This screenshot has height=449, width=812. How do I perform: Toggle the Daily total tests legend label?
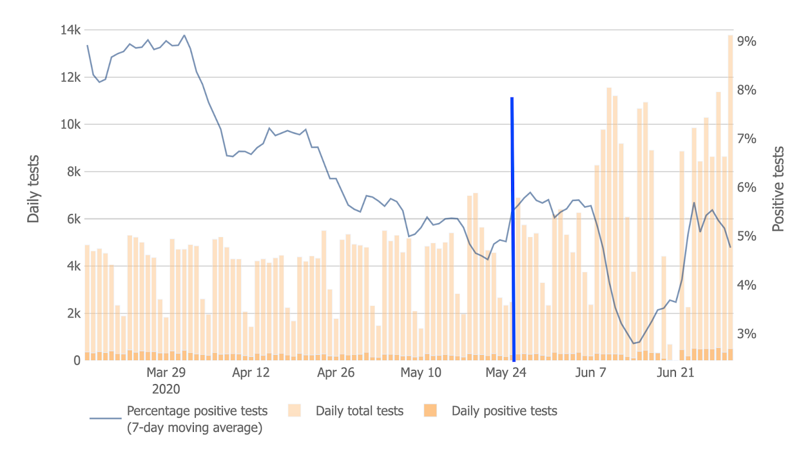coord(359,411)
